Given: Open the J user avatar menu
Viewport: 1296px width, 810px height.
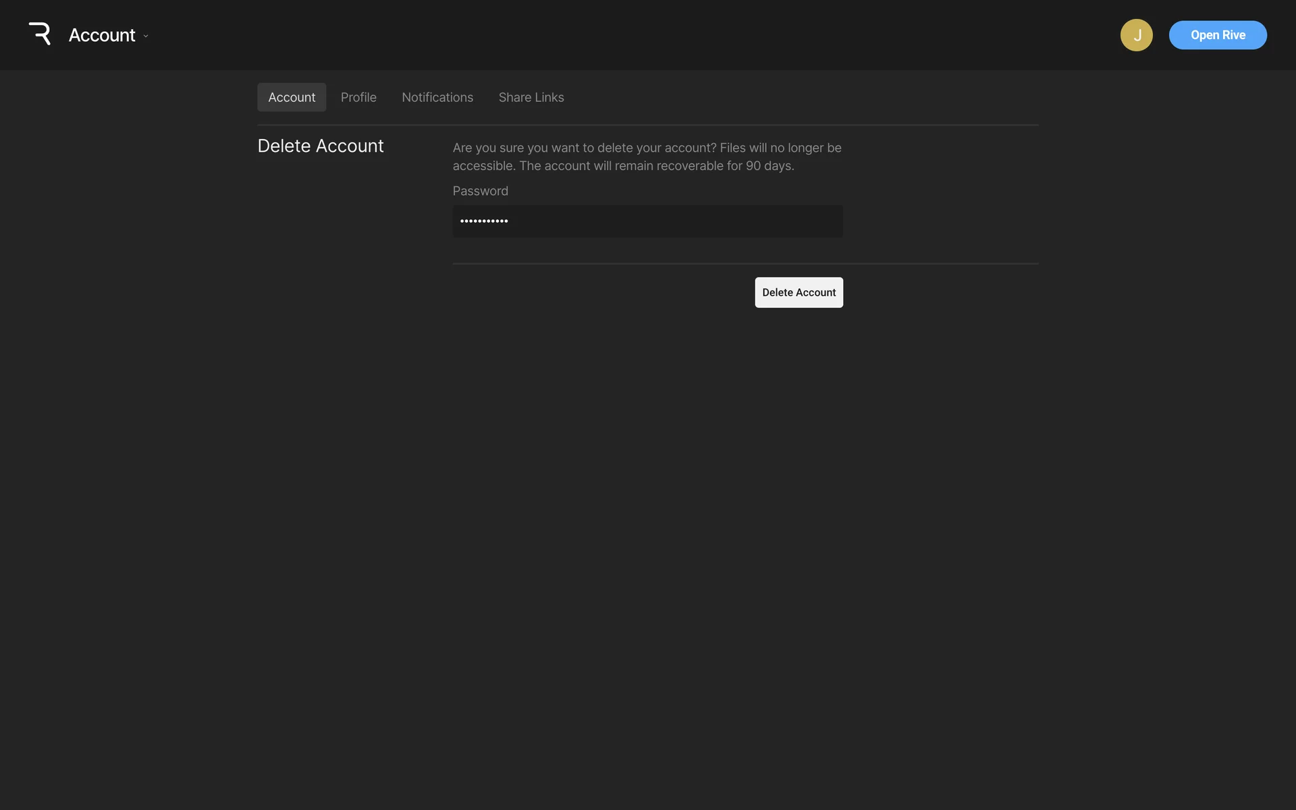Looking at the screenshot, I should (1136, 35).
